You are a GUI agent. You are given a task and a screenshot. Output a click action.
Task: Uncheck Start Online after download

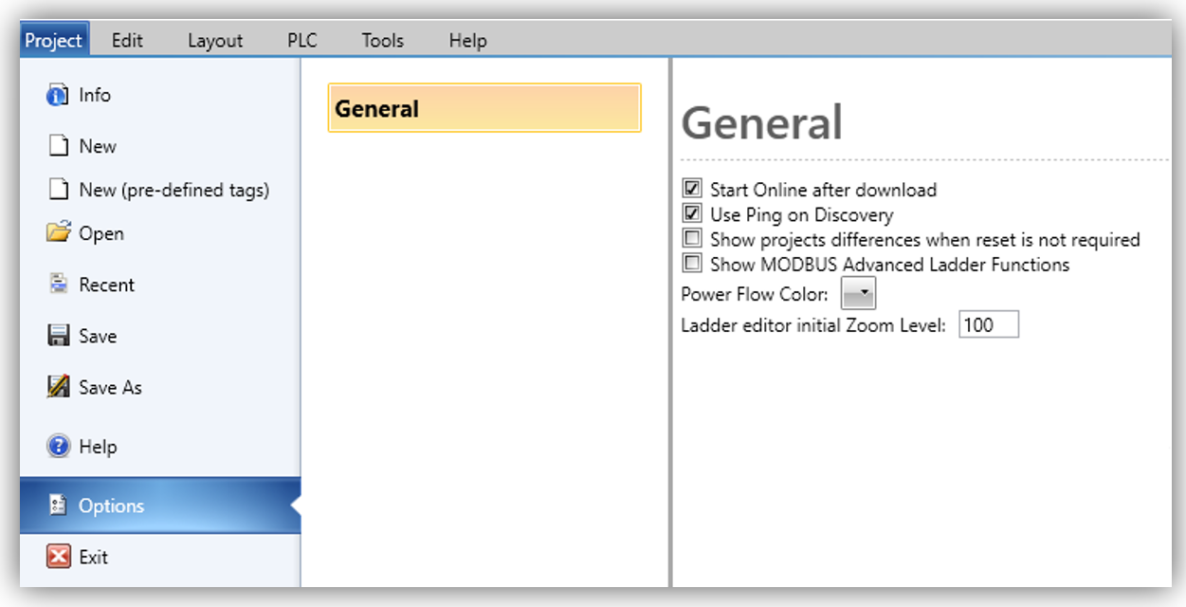(692, 190)
